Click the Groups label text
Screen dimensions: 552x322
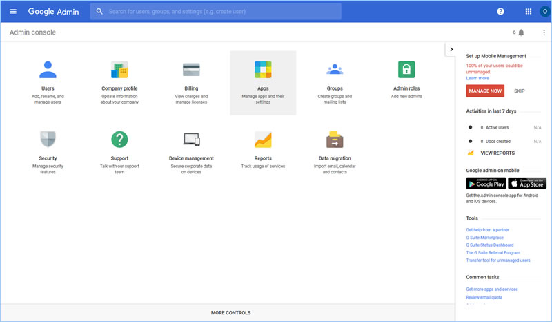(x=335, y=88)
